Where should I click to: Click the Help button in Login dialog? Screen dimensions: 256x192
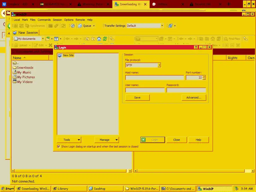(x=198, y=140)
